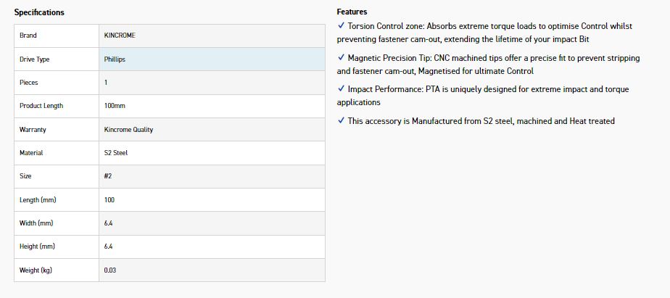670x298 pixels.
Task: Click the Drive Type row label
Action: click(34, 59)
